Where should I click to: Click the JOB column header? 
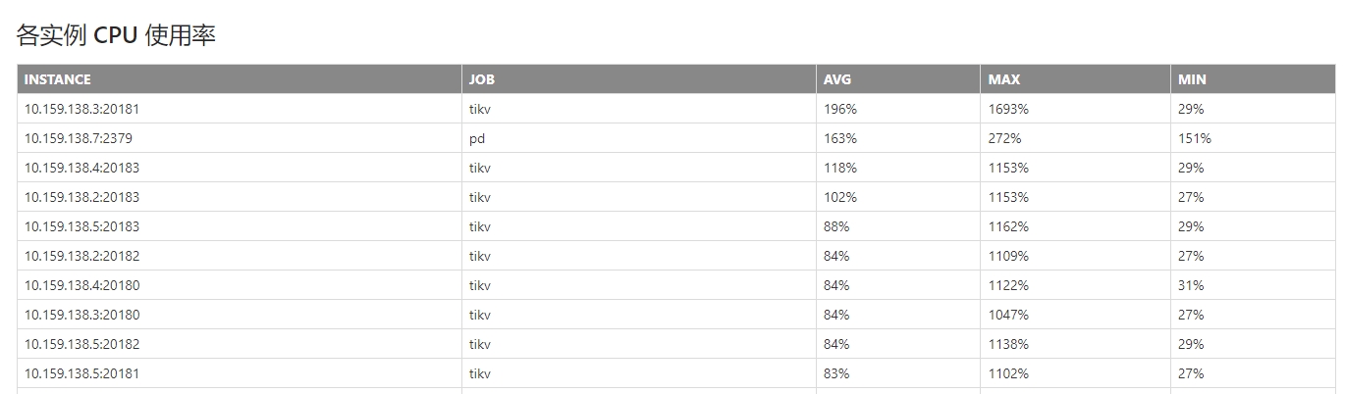tap(482, 79)
